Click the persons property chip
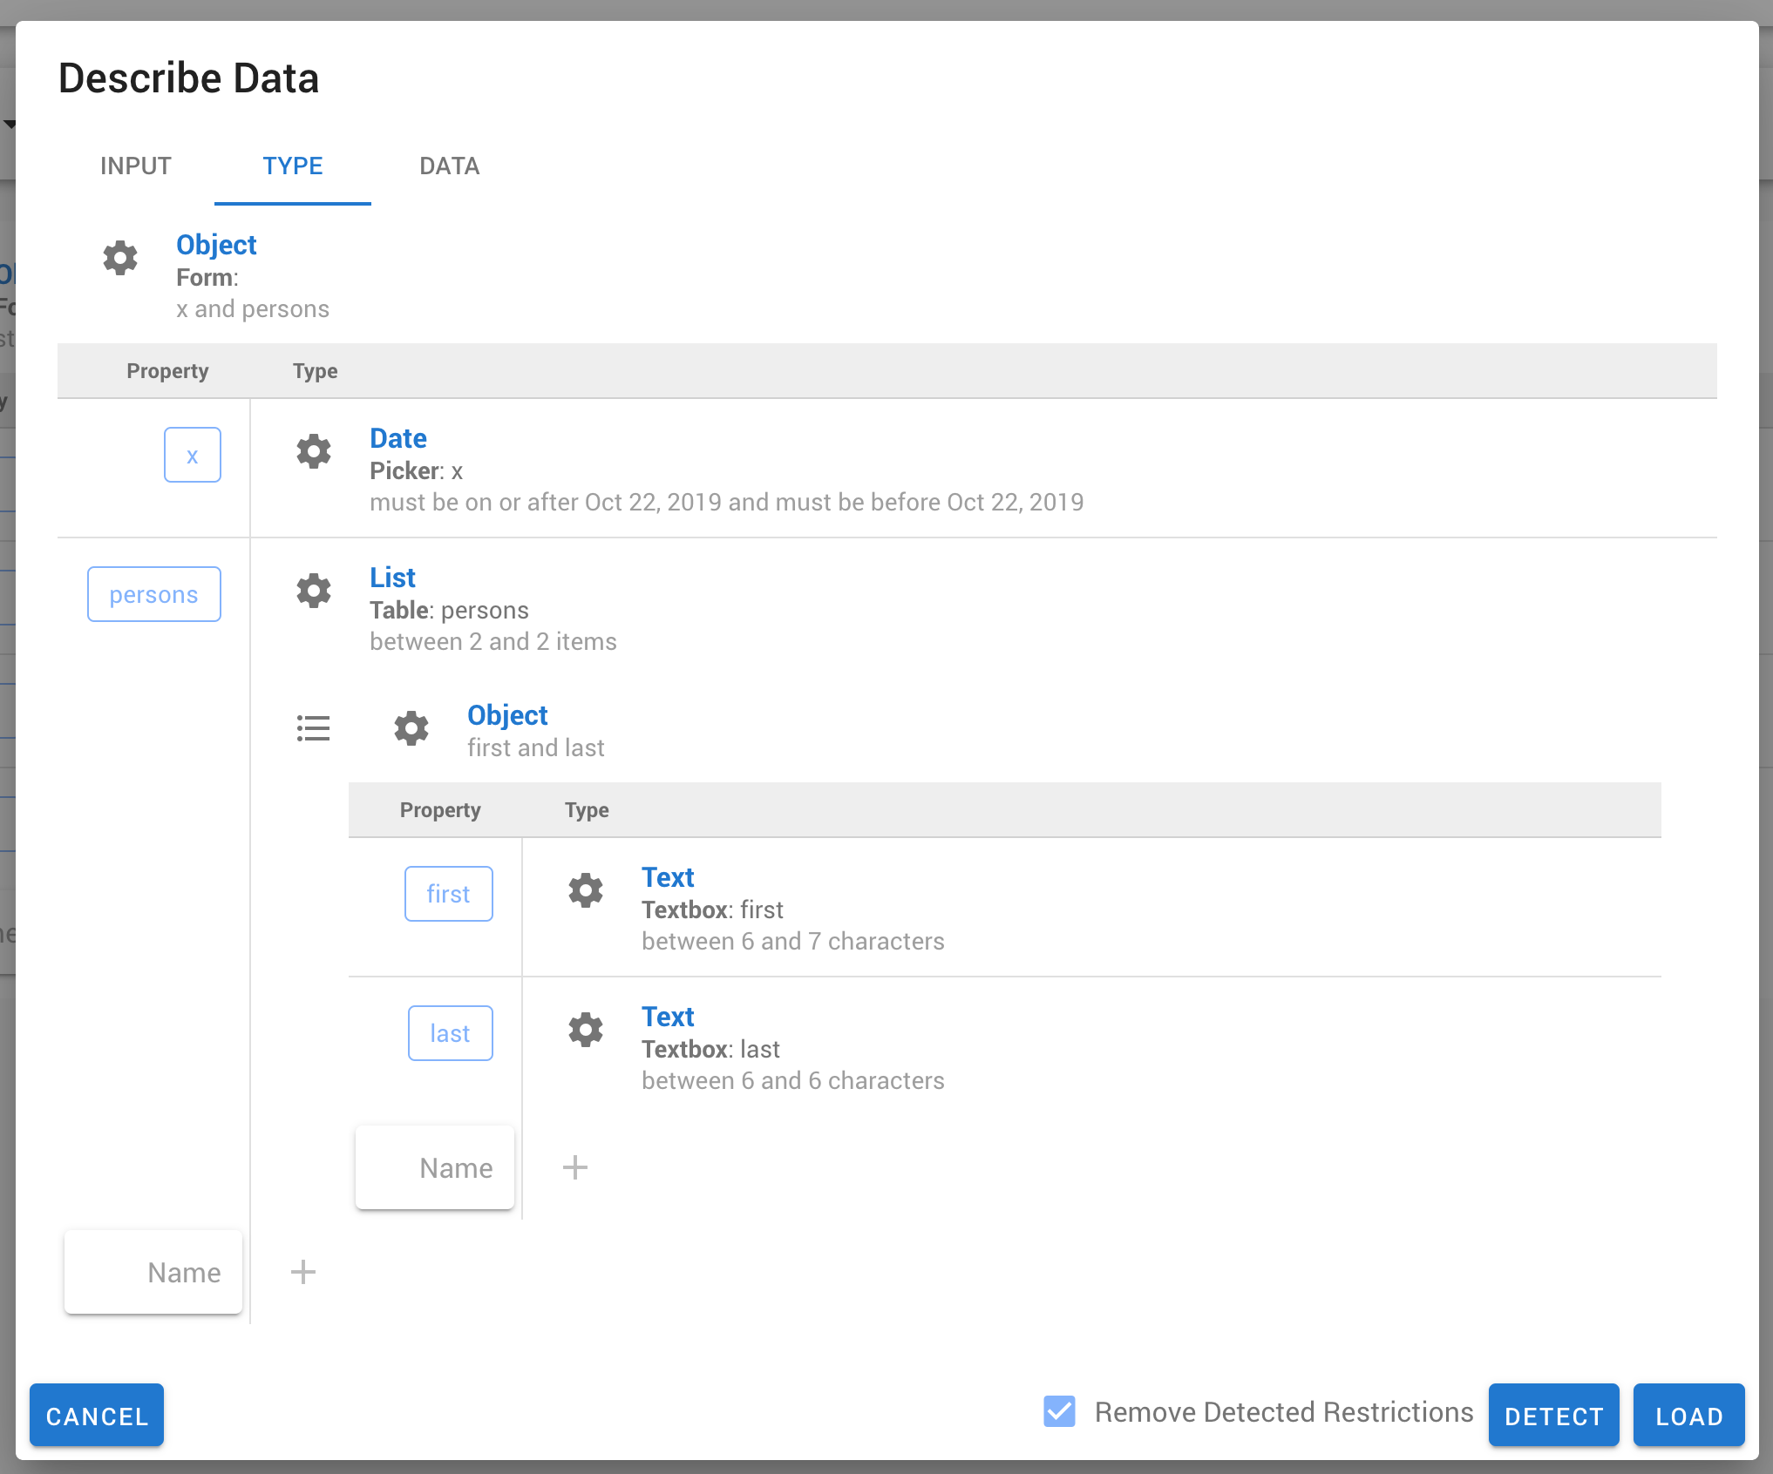This screenshot has height=1474, width=1773. click(x=154, y=594)
